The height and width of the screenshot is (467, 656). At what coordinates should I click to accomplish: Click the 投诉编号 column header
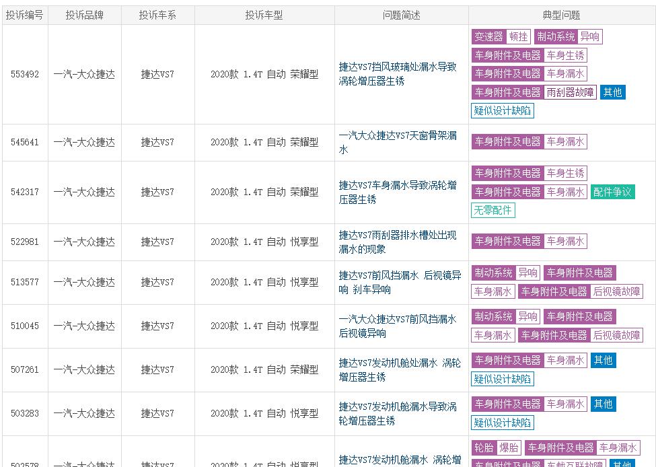[x=25, y=15]
